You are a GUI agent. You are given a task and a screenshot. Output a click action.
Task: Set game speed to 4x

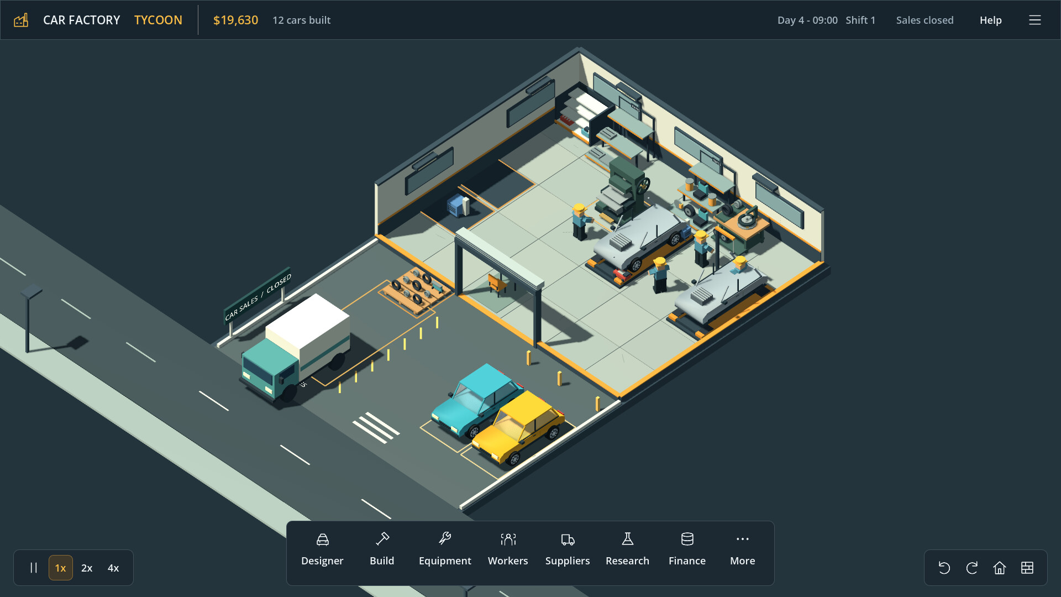(x=113, y=568)
